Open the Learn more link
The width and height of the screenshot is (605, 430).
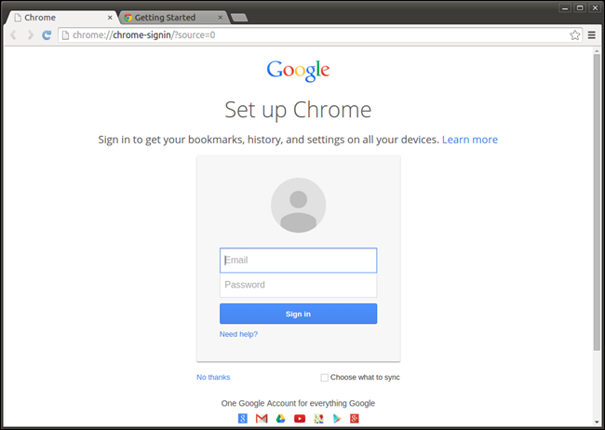pyautogui.click(x=469, y=140)
